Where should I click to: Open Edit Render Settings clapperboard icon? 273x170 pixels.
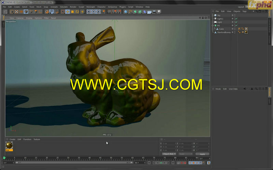point(119,12)
